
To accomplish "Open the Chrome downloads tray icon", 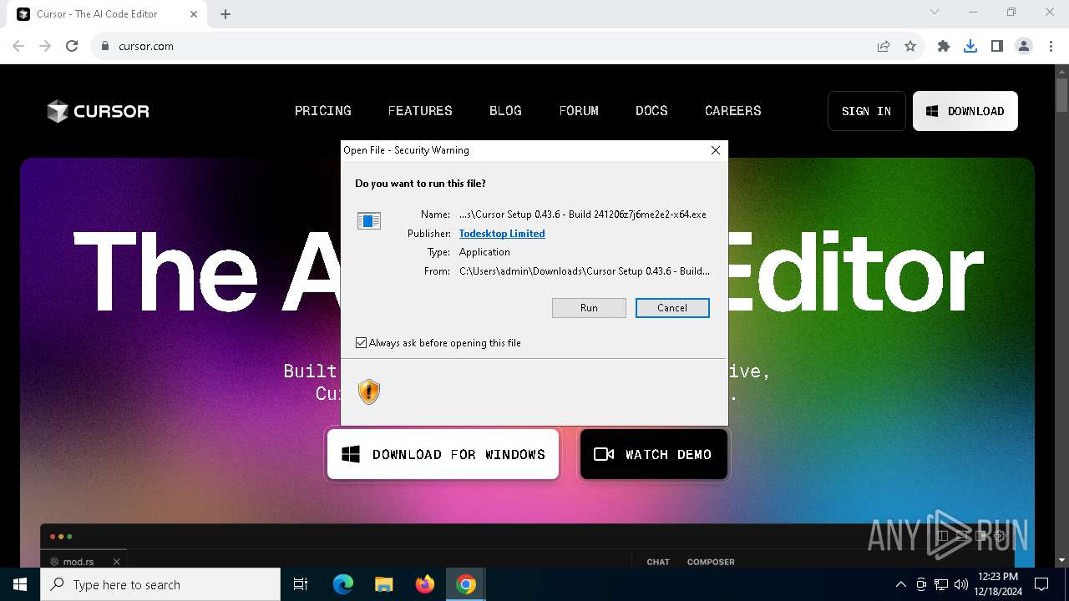I will tap(970, 47).
